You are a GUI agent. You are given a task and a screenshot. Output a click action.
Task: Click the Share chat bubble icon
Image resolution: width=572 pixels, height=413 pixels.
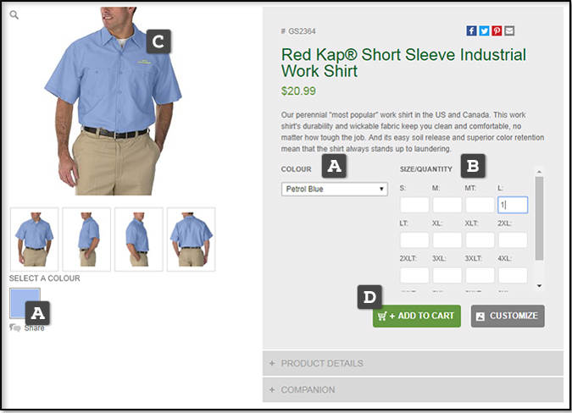pyautogui.click(x=15, y=328)
